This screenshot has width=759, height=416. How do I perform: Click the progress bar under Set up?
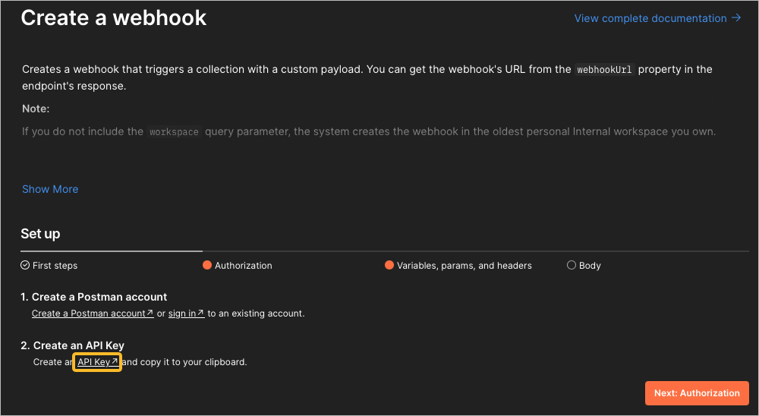[x=112, y=250]
